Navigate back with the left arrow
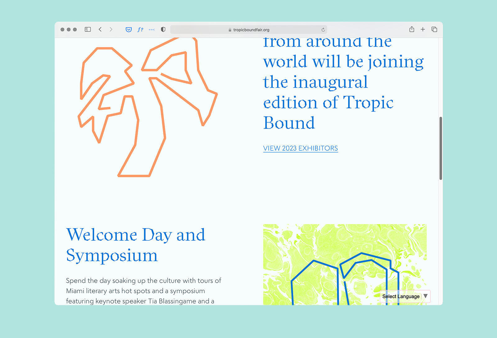 [100, 30]
